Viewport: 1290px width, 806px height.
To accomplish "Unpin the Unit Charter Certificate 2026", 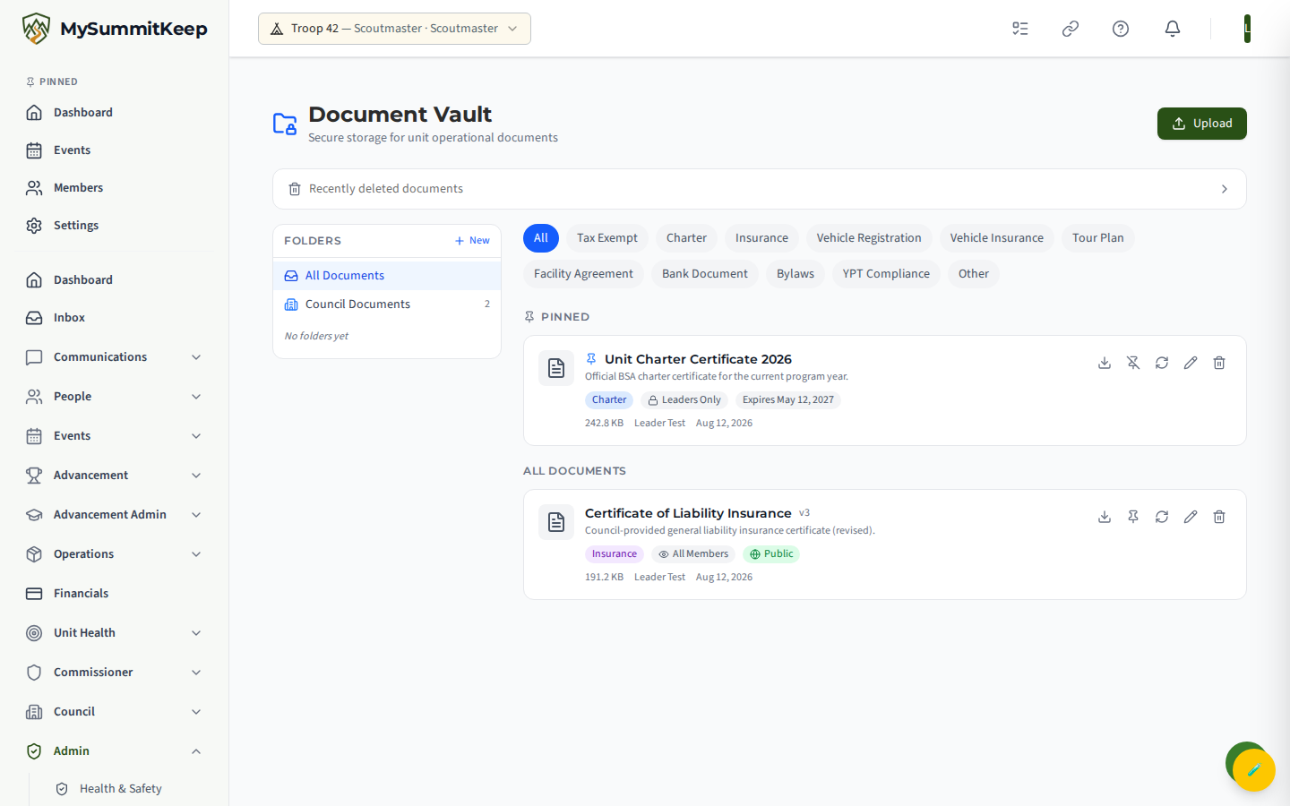I will pyautogui.click(x=1133, y=363).
